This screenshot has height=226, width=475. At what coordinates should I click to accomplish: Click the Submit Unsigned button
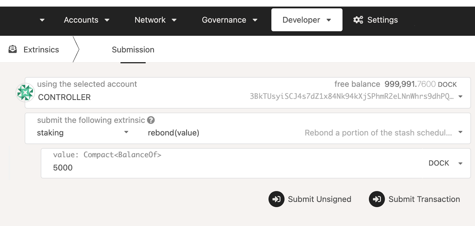310,199
